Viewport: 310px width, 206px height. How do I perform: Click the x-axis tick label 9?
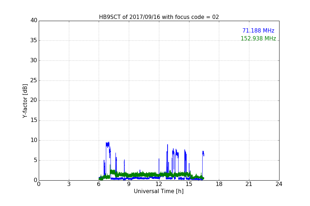tap(129, 184)
